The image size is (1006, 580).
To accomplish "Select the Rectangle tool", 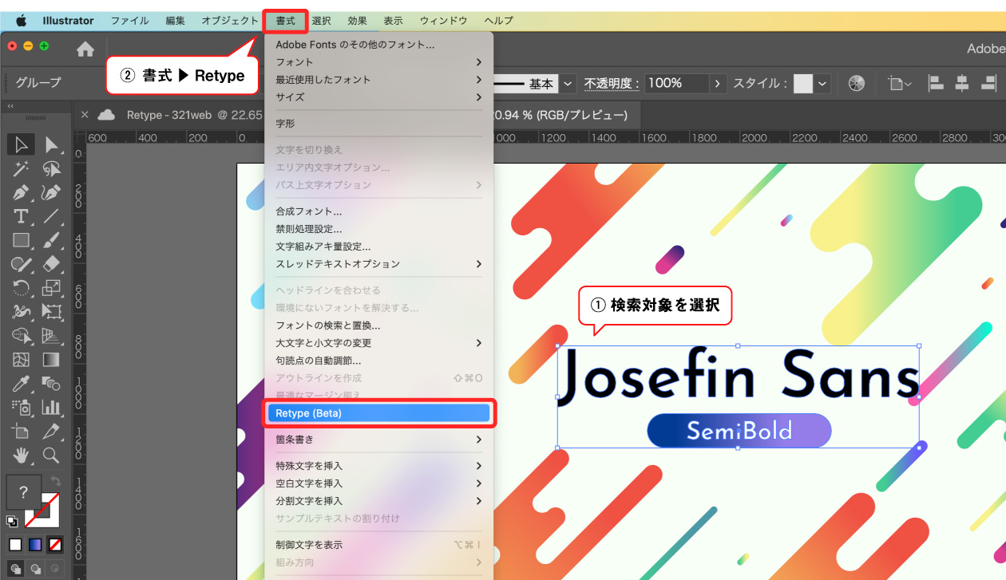I will [x=22, y=240].
